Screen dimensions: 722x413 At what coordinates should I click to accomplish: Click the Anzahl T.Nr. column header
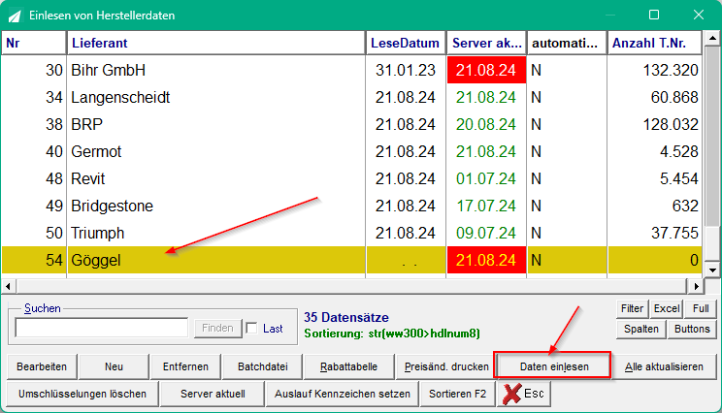[654, 43]
